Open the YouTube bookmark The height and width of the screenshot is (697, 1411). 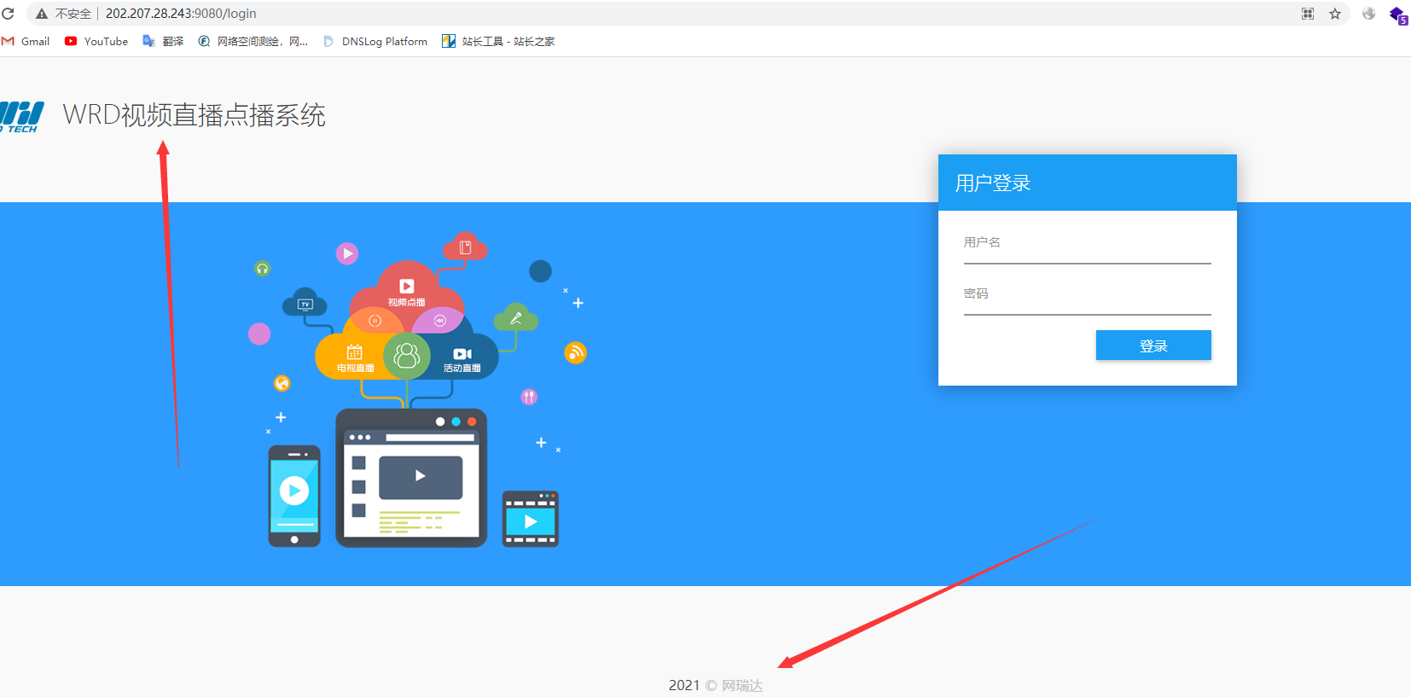tap(96, 41)
